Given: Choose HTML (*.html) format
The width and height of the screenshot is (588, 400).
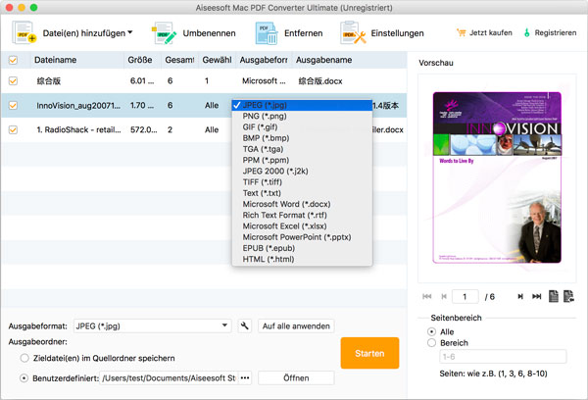Looking at the screenshot, I should pyautogui.click(x=302, y=259).
